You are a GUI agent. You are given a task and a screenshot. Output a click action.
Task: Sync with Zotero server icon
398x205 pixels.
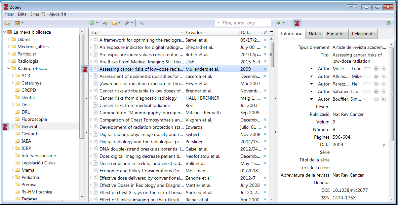(x=388, y=23)
